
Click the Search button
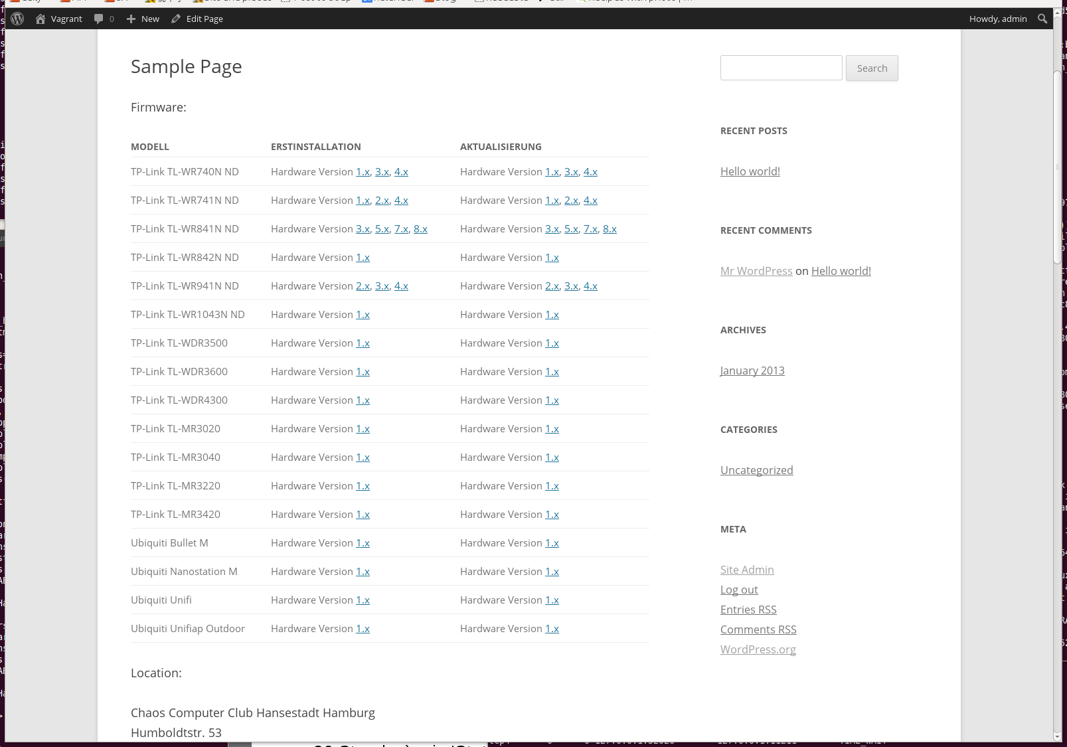pos(872,68)
